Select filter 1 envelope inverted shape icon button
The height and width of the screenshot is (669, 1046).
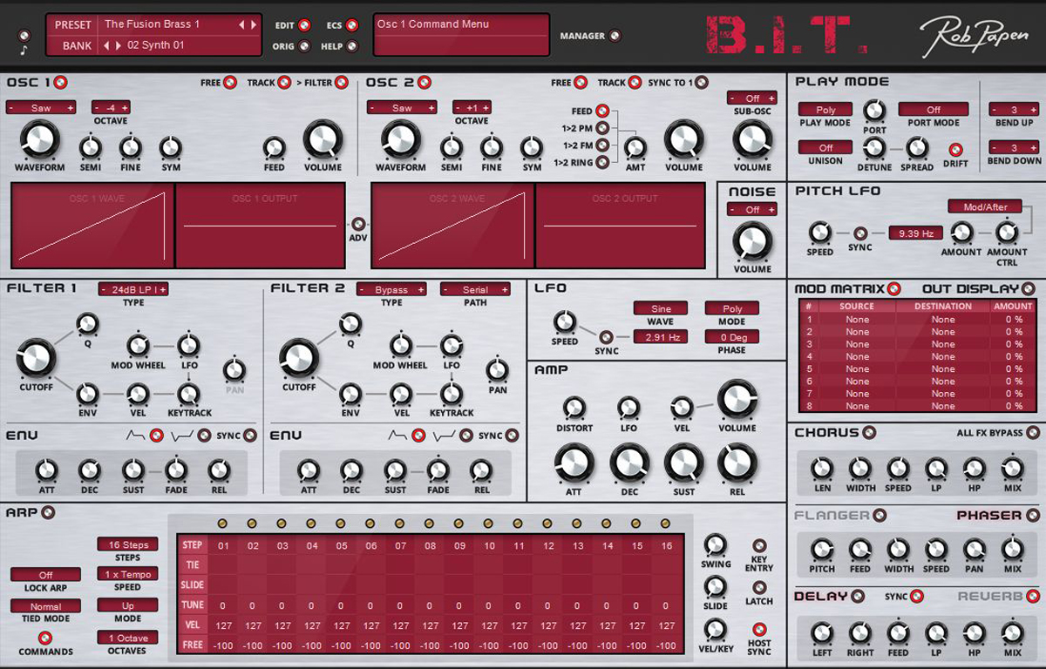click(x=204, y=436)
